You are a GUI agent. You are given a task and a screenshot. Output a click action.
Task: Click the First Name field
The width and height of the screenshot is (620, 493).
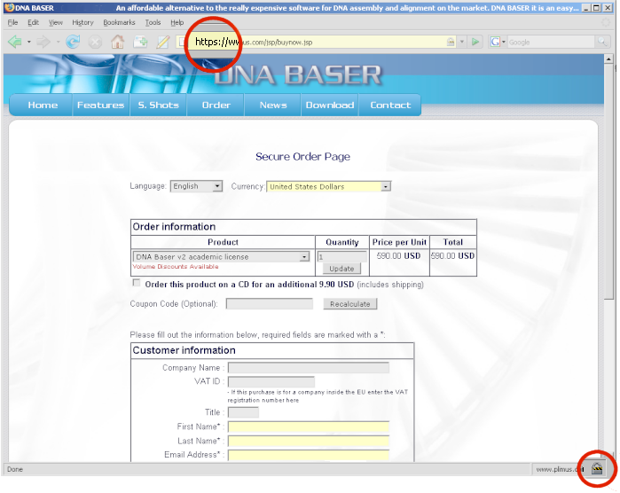(309, 426)
